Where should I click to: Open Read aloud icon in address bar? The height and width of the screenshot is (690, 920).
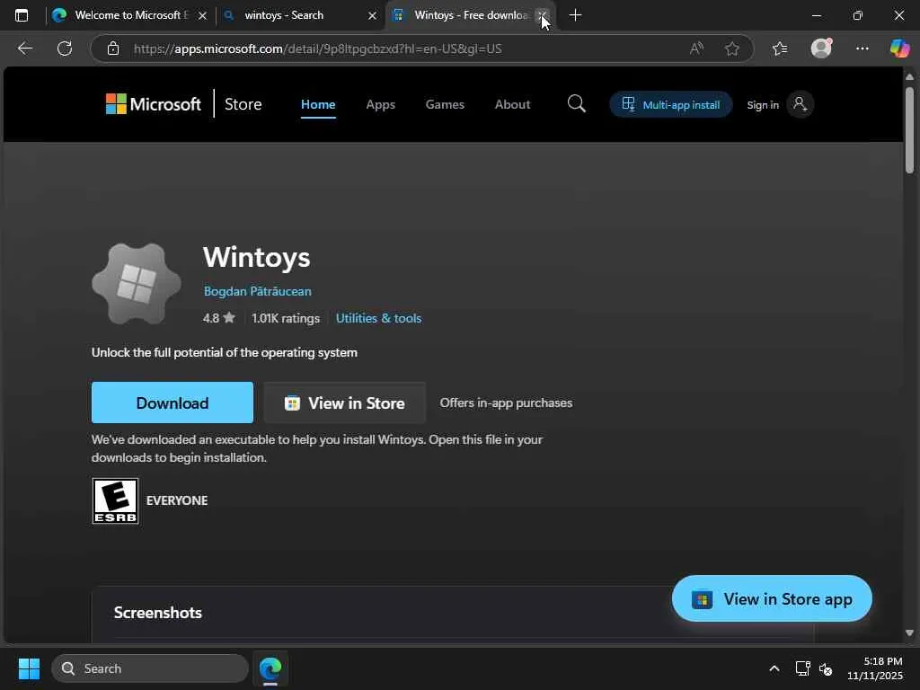(x=696, y=49)
